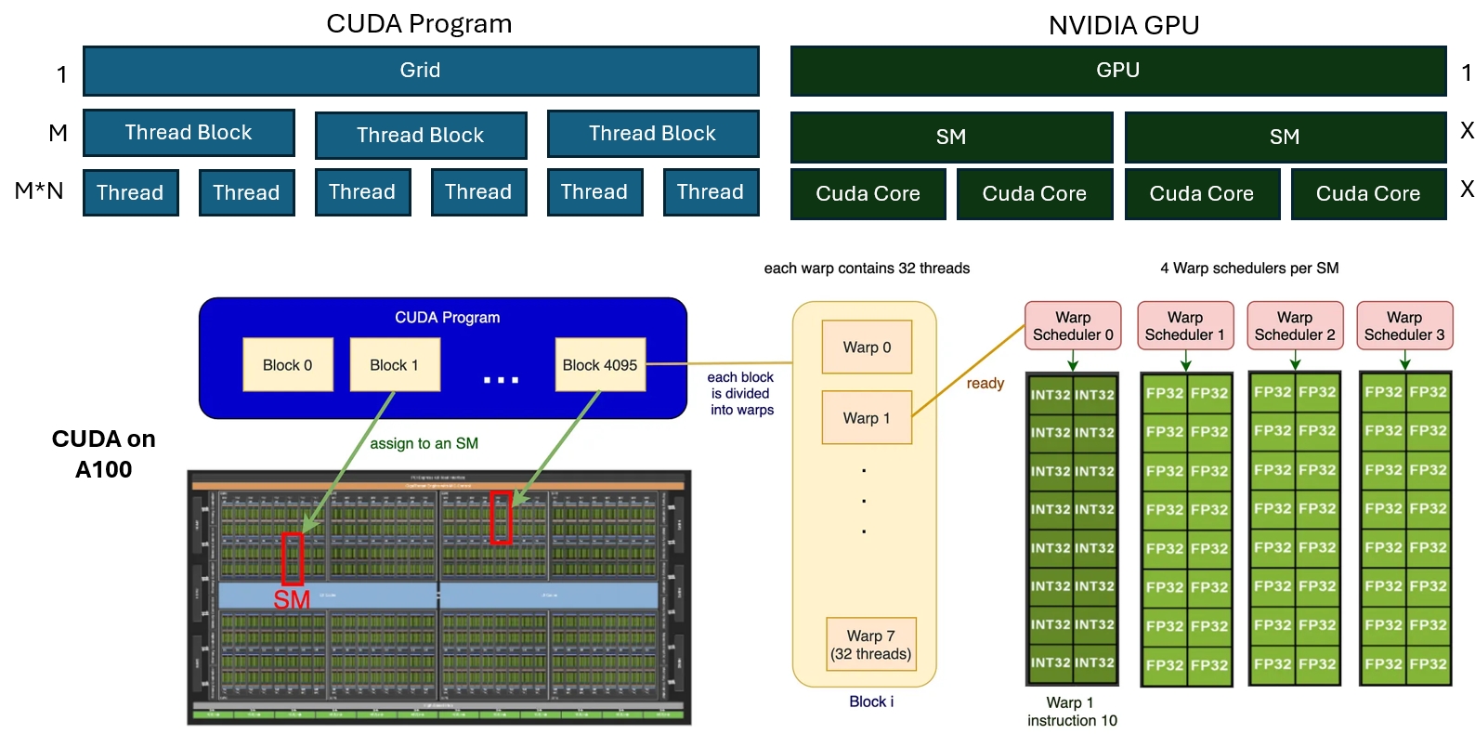Viewport: 1475px width, 734px height.
Task: Select the Warp 0 box
Action: 866,347
